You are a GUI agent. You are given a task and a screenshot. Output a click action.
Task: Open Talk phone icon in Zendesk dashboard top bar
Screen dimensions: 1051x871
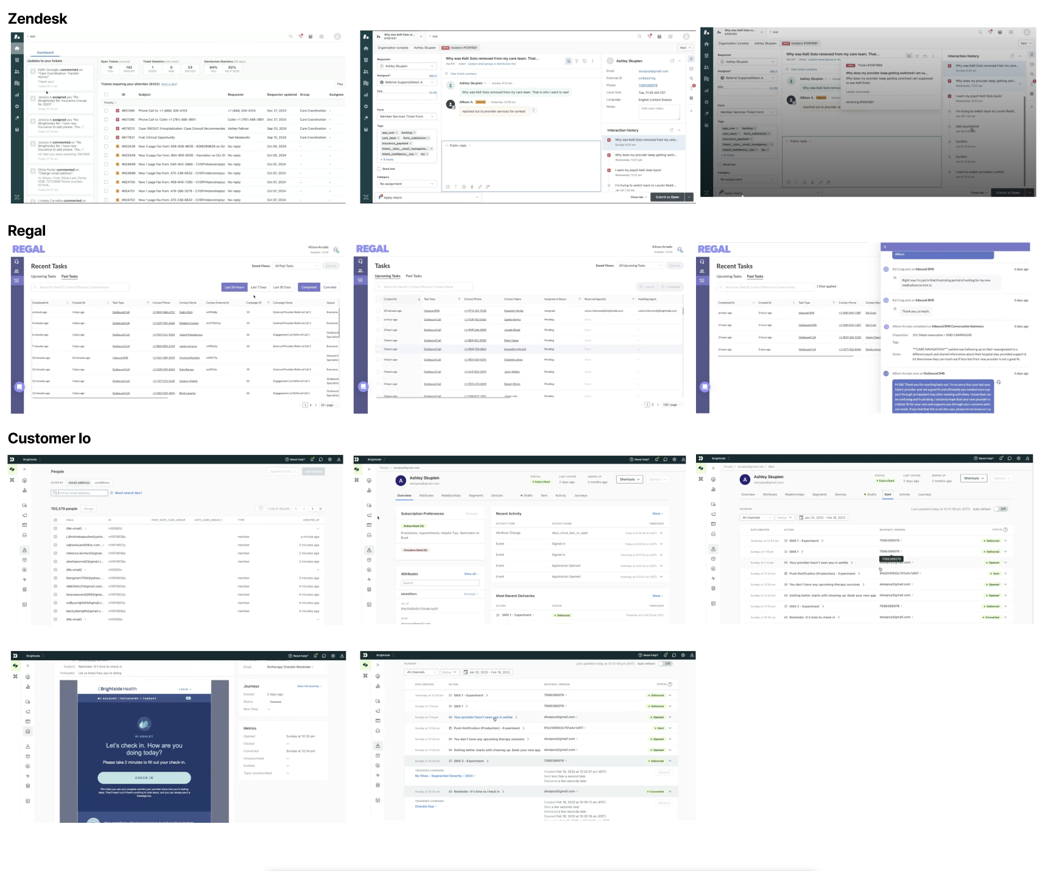(301, 37)
